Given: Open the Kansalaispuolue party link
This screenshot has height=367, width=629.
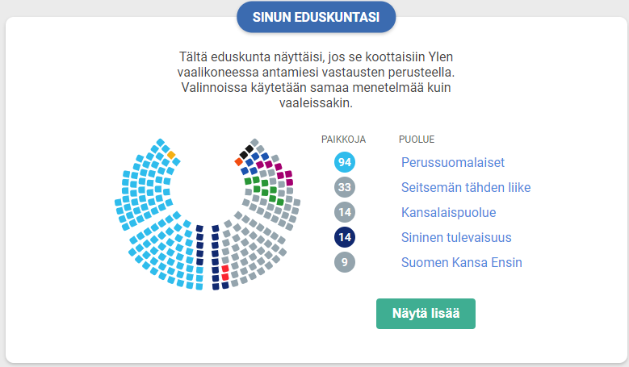Looking at the screenshot, I should 448,213.
